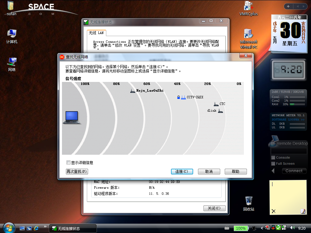This screenshot has width=311, height=233.
Task: Show hidden tray icons arrow
Action: tap(262, 228)
